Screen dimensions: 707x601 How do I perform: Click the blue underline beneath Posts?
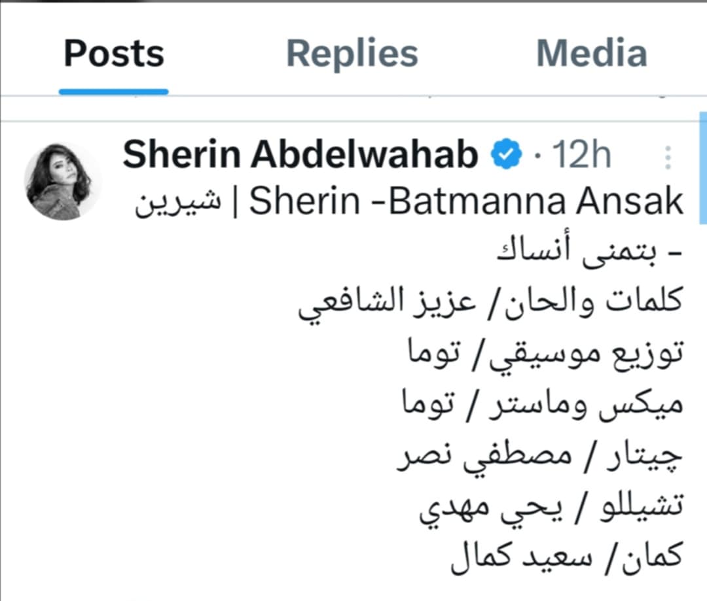114,92
